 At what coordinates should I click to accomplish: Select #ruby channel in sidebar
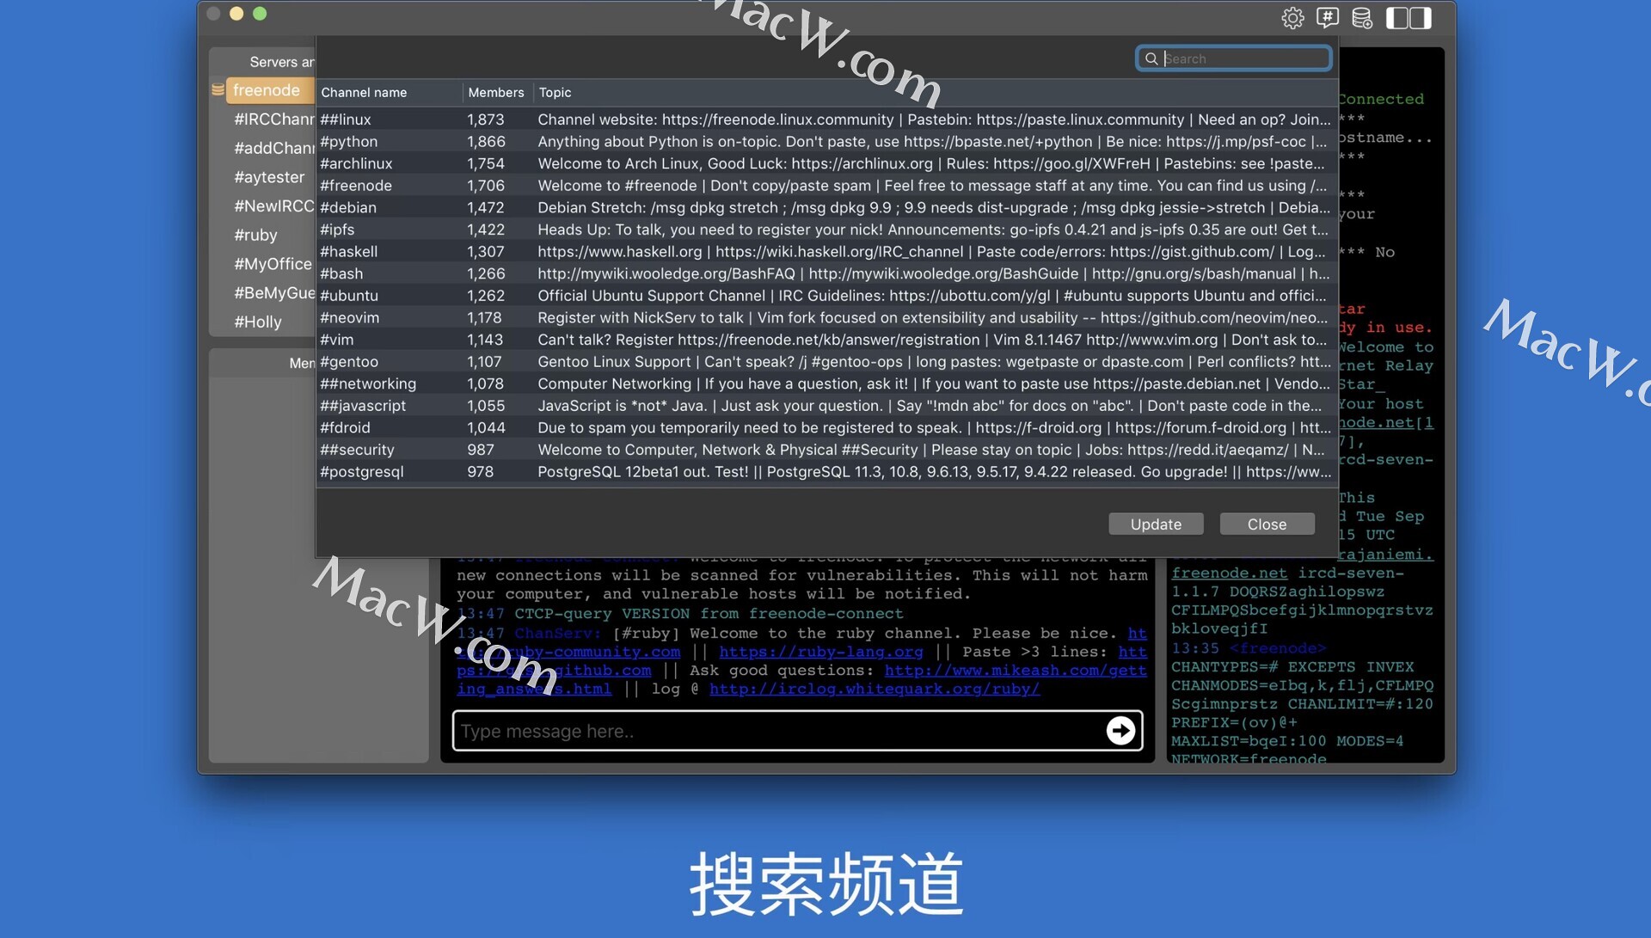click(x=255, y=235)
